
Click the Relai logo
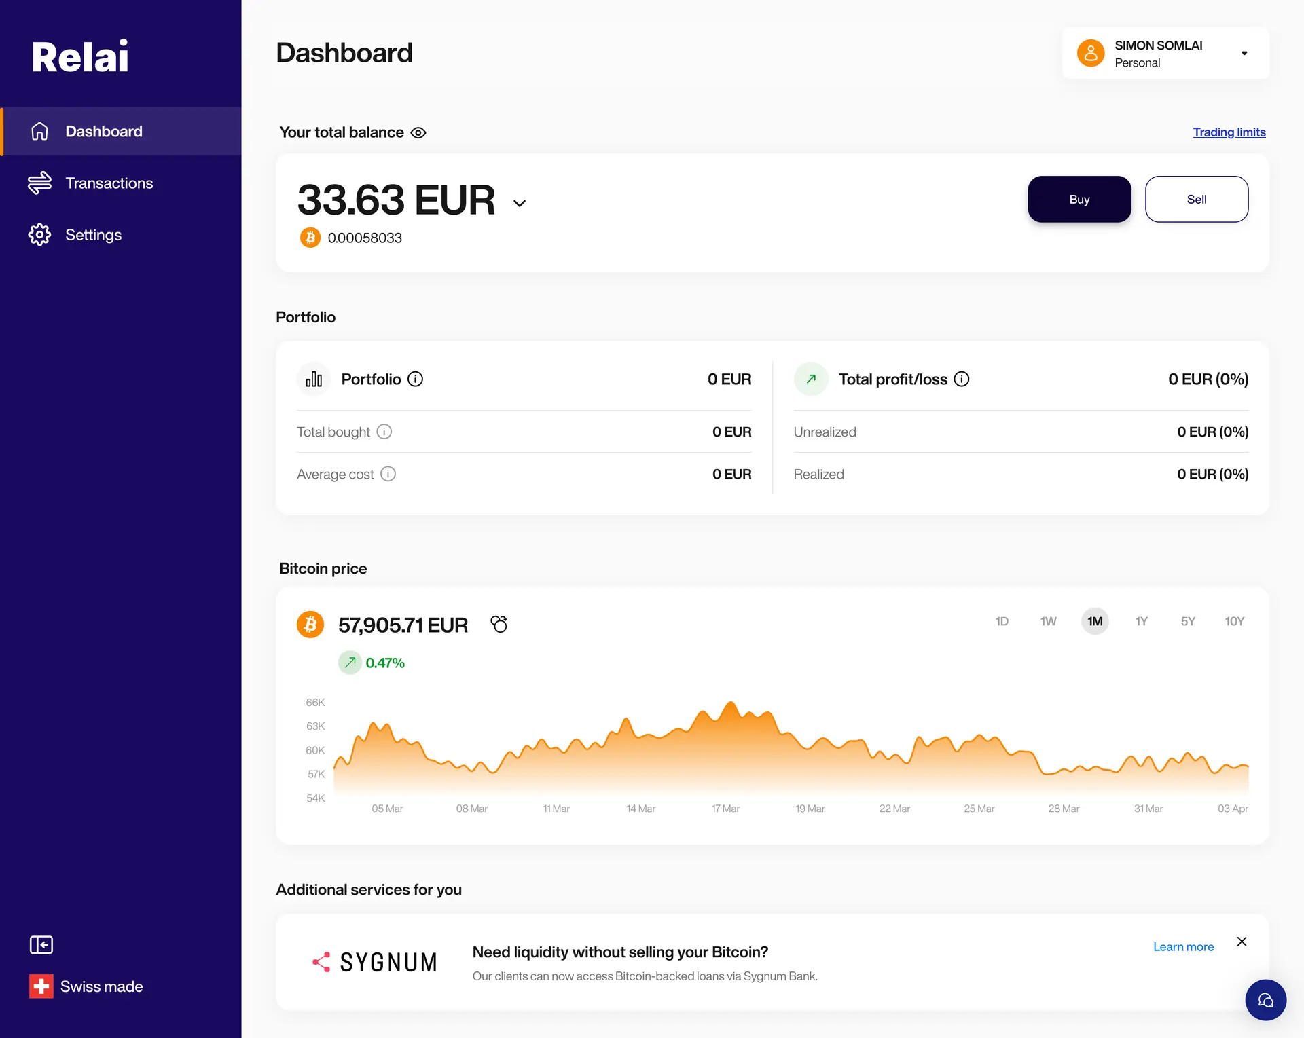(79, 56)
